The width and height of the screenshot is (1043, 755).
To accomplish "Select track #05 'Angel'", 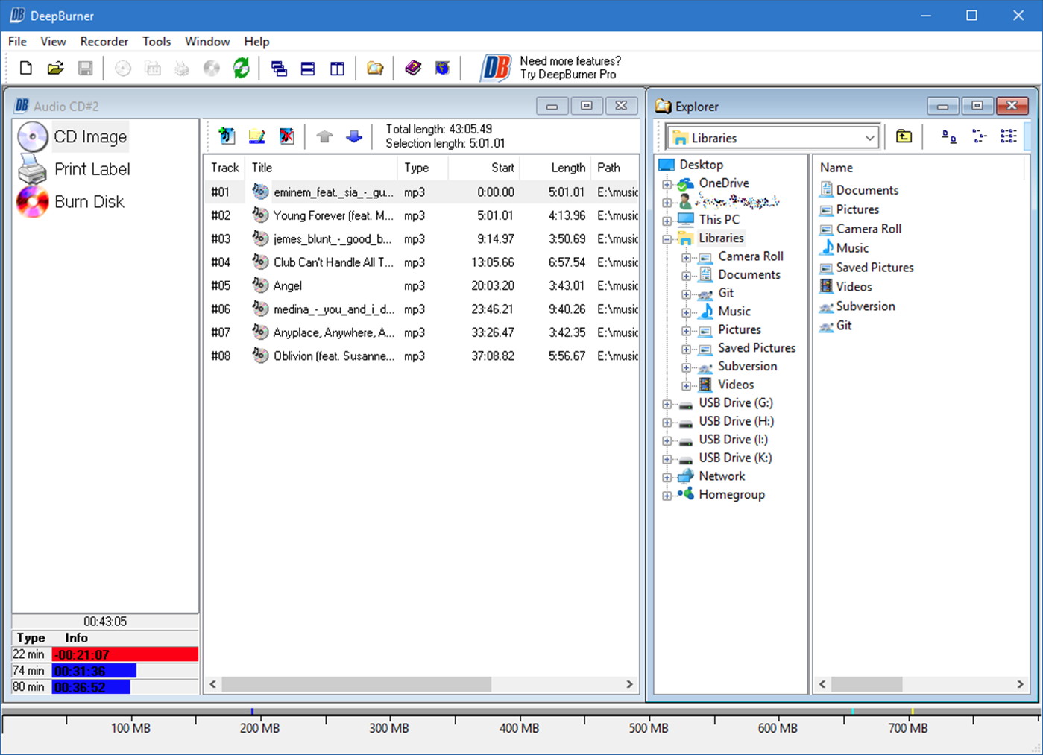I will [x=422, y=285].
